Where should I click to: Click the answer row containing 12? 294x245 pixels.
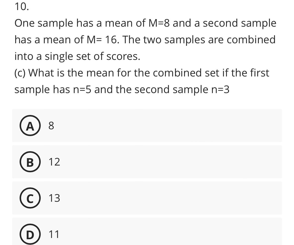point(147,162)
